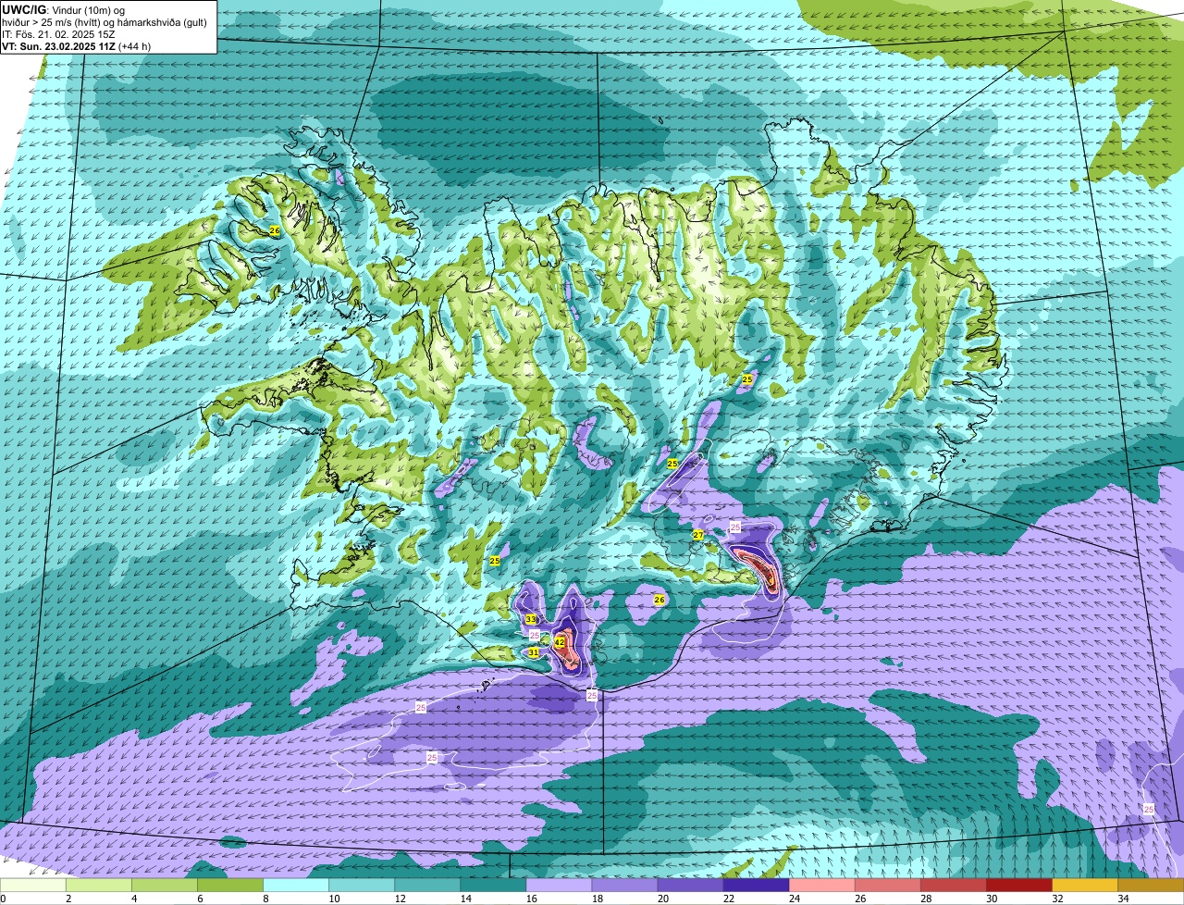
Task: Pick the 10–12 m/s aqua legend swatch
Action: (362, 886)
